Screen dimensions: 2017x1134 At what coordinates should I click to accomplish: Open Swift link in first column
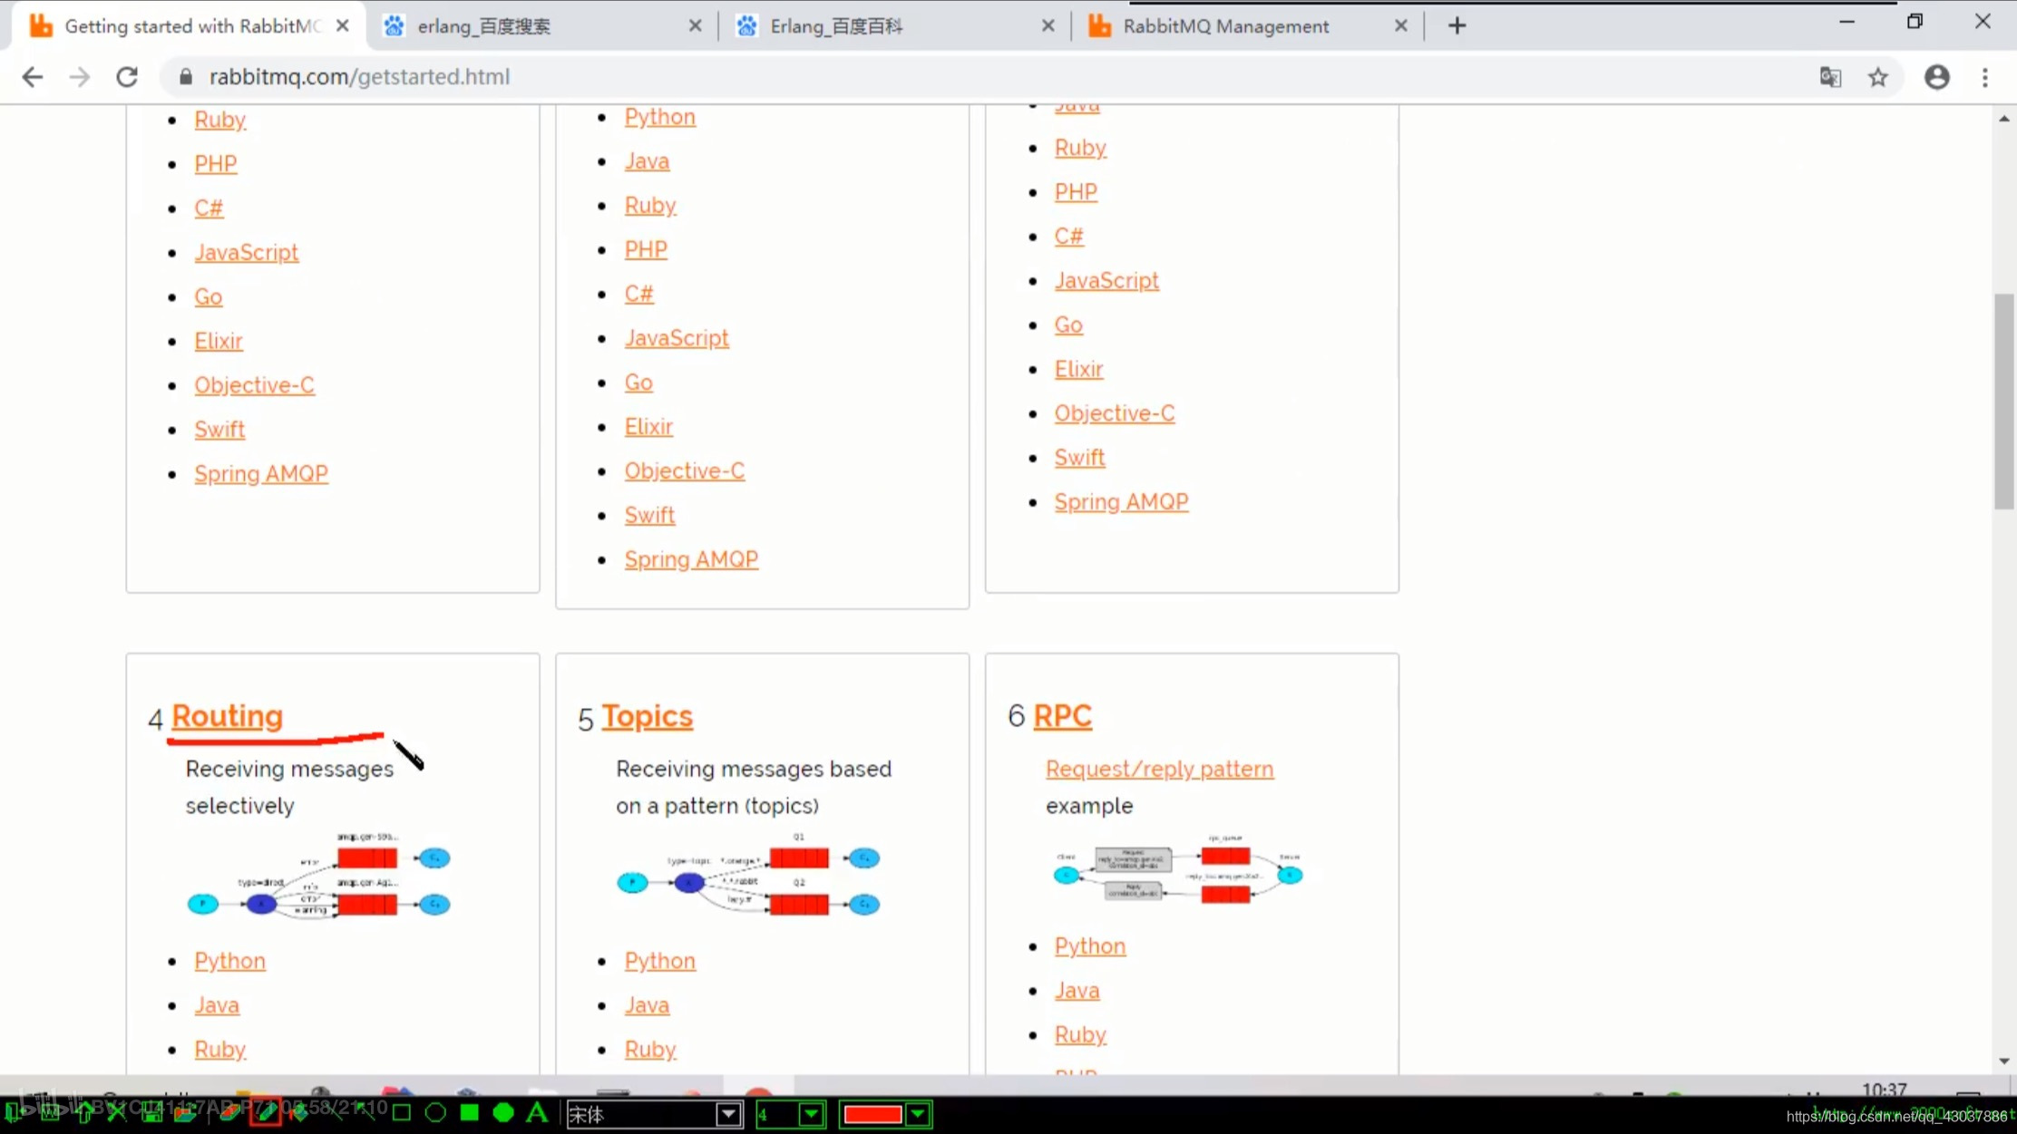point(219,430)
